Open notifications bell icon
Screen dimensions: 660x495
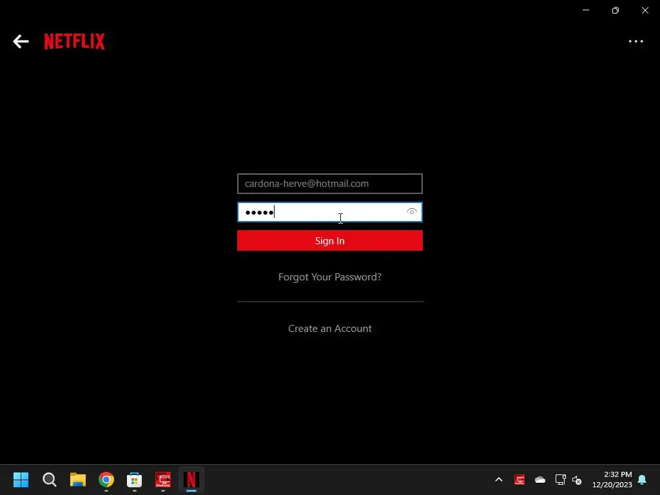tap(642, 480)
